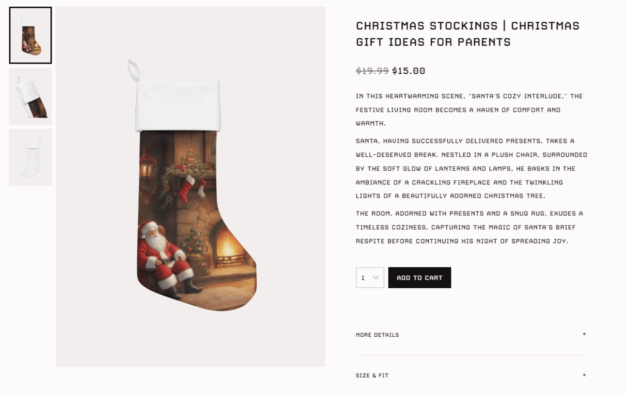Click the quantity selector chevron arrow
Viewport: 626px width, 395px height.
(x=376, y=278)
